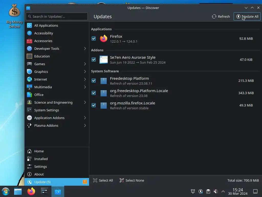This screenshot has height=197, width=262.
Task: Click the muted volume tray icon
Action: (x=216, y=191)
